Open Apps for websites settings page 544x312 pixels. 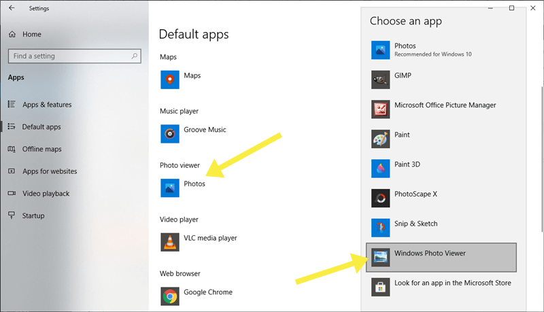point(50,171)
